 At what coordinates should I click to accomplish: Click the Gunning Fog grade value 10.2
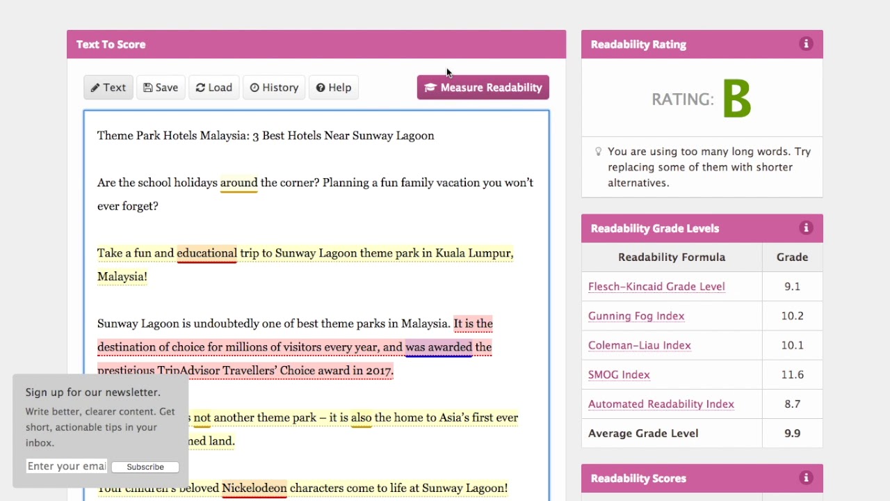point(792,316)
